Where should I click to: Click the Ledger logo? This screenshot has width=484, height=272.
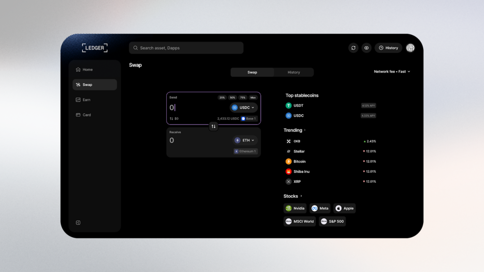coord(95,48)
